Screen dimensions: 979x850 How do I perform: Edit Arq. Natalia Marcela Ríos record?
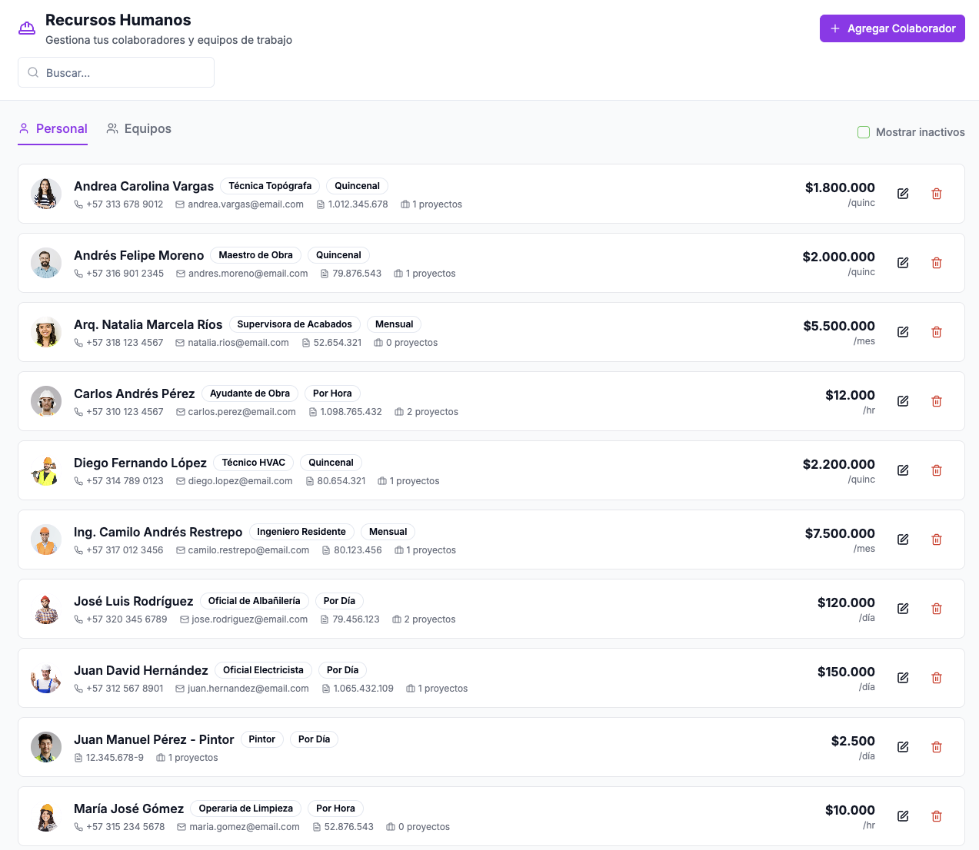[903, 332]
